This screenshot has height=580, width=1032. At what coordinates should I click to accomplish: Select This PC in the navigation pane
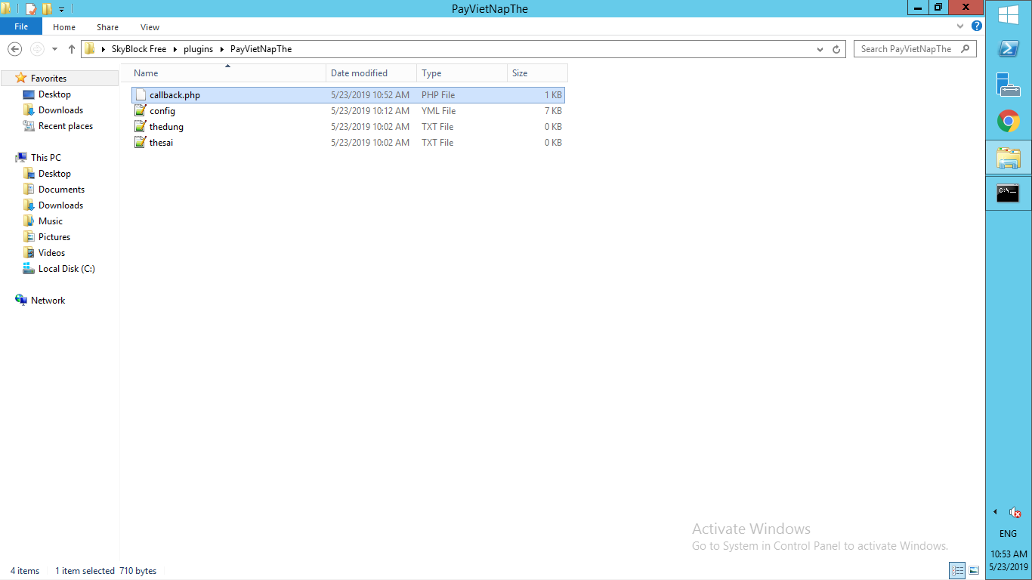[x=46, y=158]
